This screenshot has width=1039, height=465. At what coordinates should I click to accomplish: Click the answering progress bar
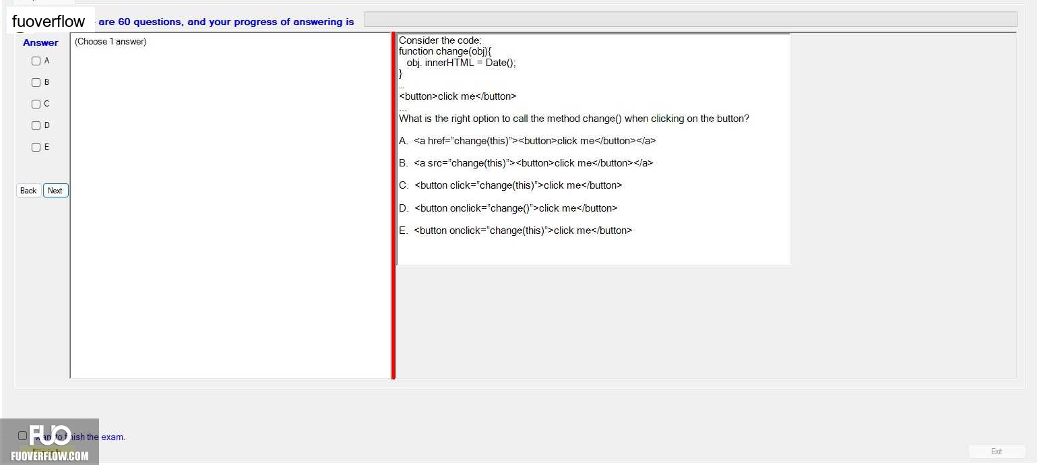tap(691, 20)
